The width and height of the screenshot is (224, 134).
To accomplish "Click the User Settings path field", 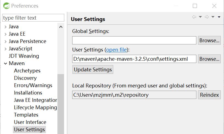I will coord(134,59).
